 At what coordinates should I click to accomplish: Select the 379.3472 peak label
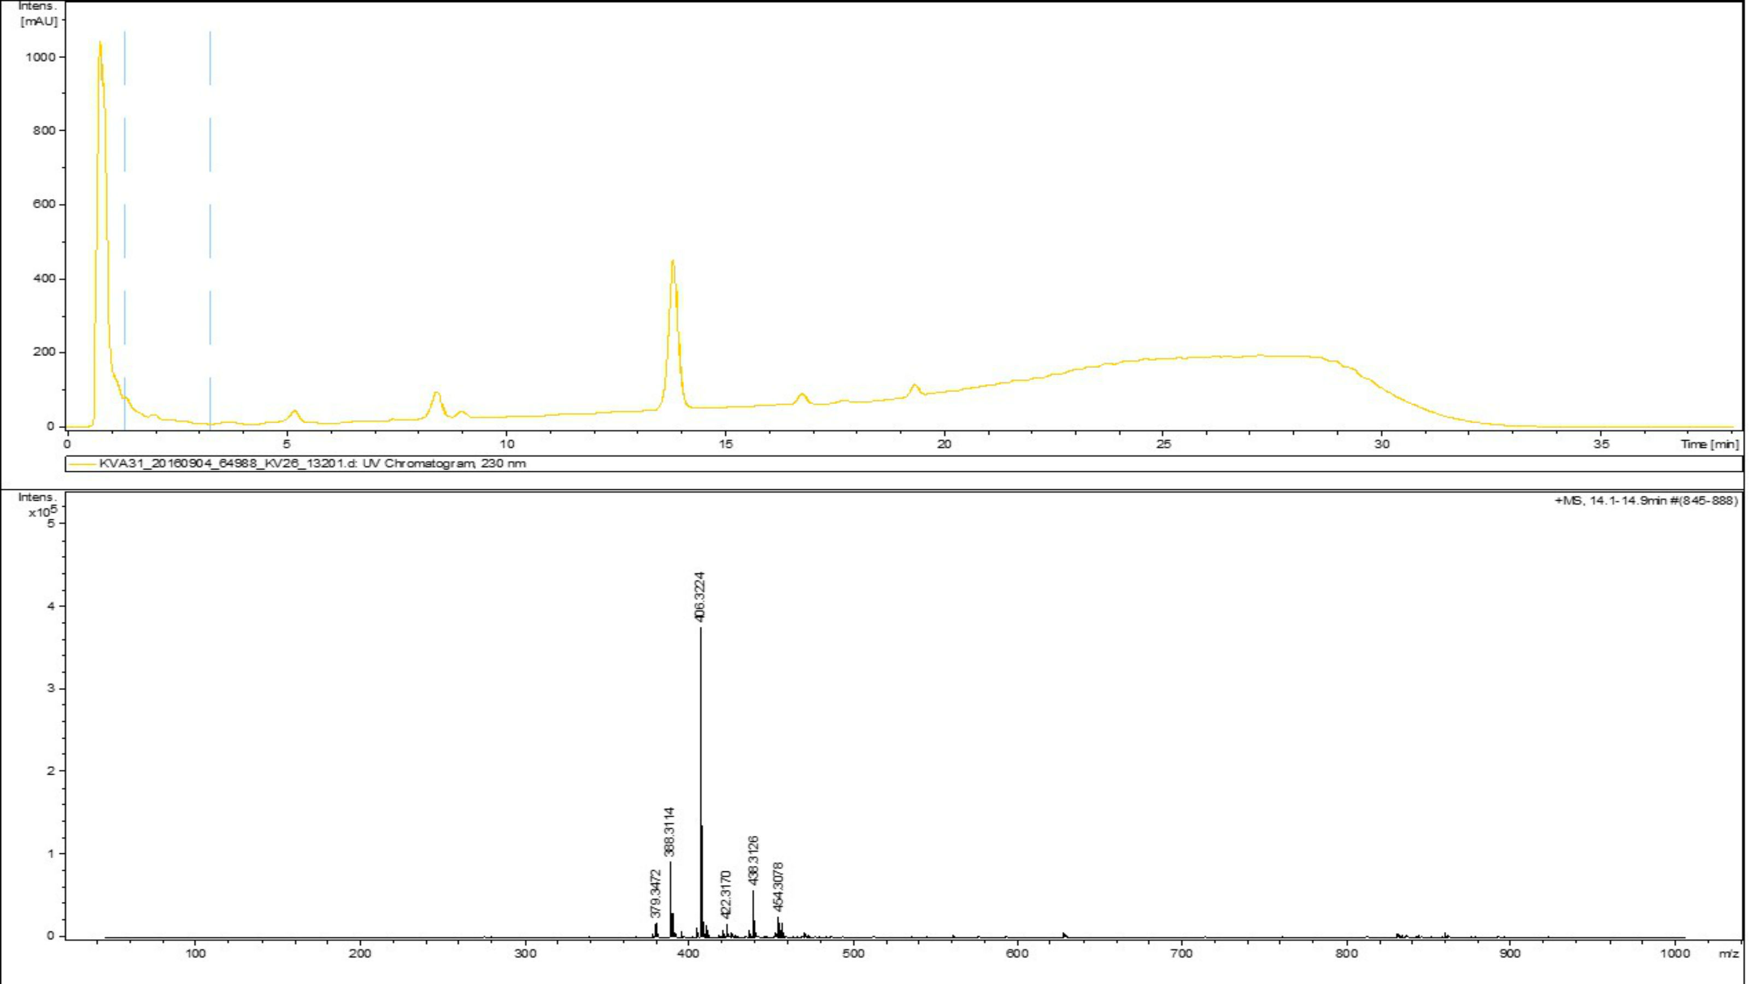click(x=655, y=893)
